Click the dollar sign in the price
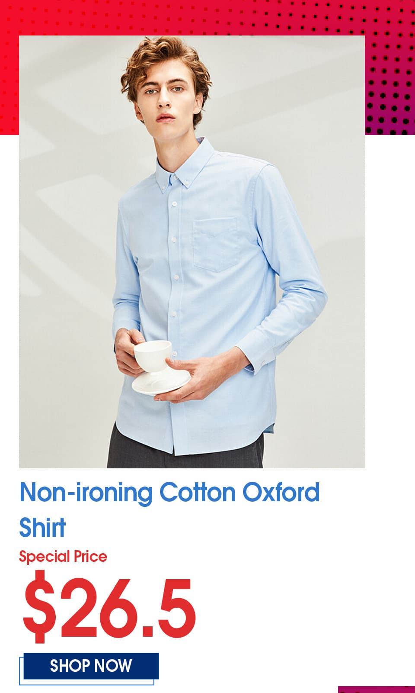This screenshot has width=415, height=693. pos(40,606)
